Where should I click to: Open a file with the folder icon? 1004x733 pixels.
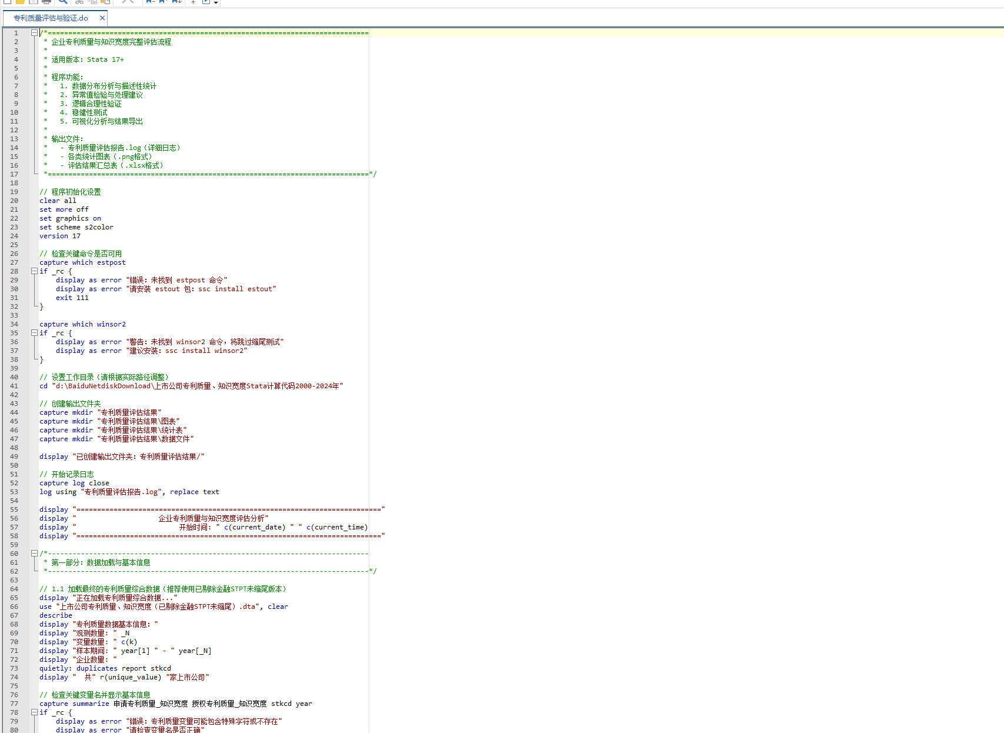pyautogui.click(x=20, y=2)
